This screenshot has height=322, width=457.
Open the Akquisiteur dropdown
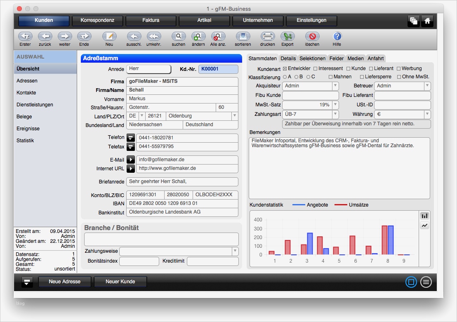(x=335, y=86)
